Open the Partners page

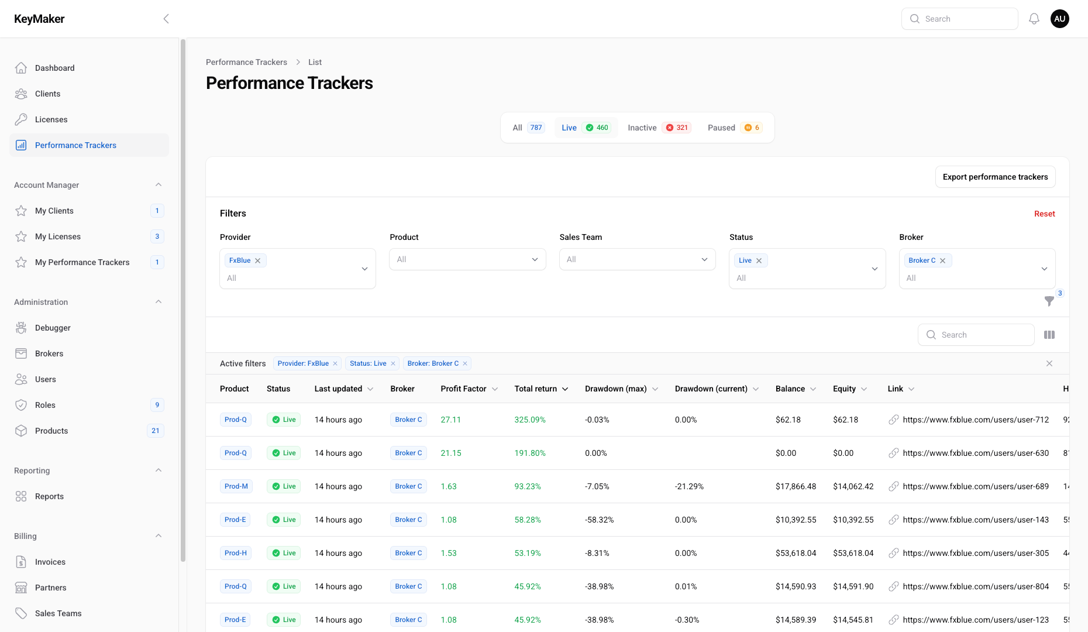click(x=89, y=588)
